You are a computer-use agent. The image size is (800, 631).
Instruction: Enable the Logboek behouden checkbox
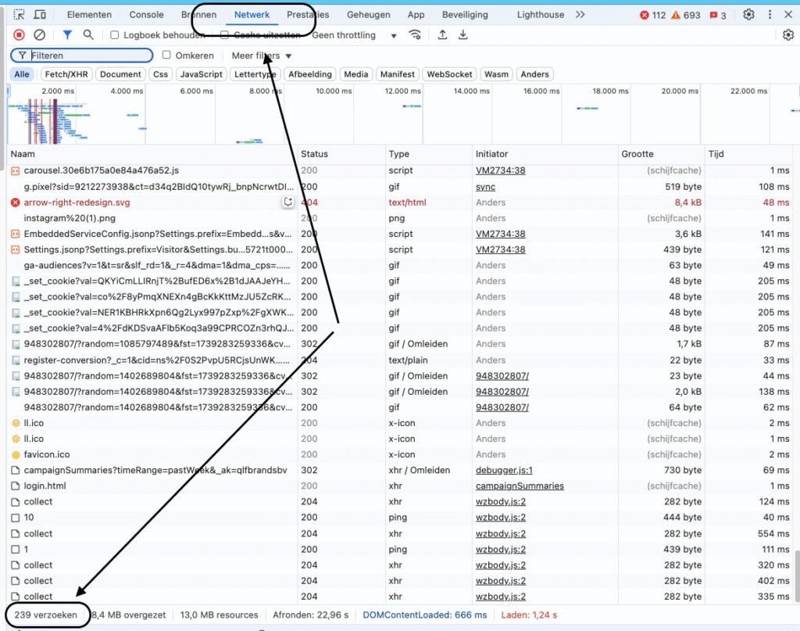click(115, 35)
